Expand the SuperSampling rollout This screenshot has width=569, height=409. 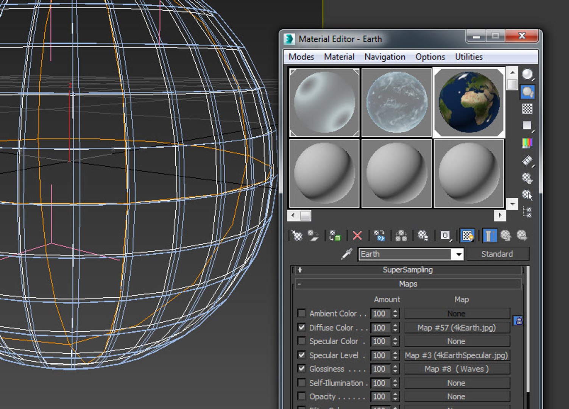tap(407, 270)
